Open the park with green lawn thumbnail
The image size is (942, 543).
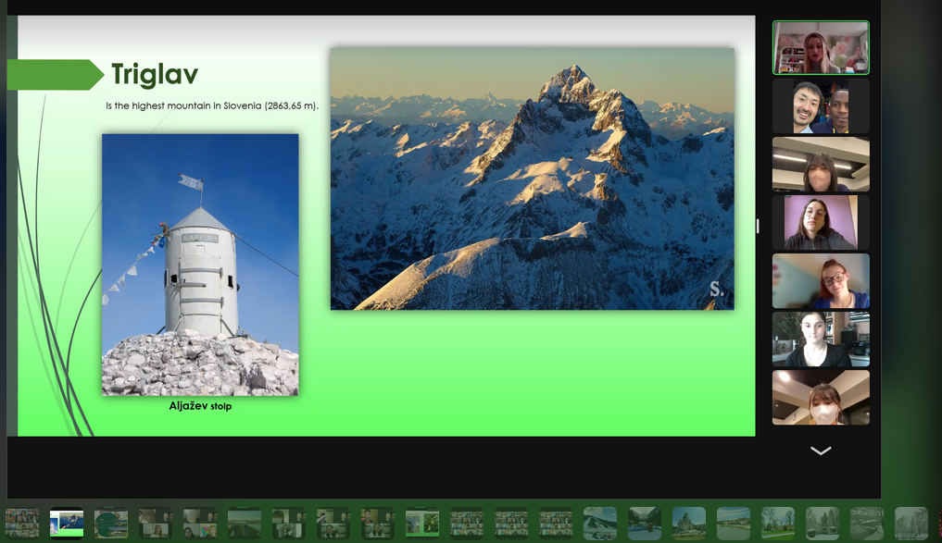(x=778, y=524)
